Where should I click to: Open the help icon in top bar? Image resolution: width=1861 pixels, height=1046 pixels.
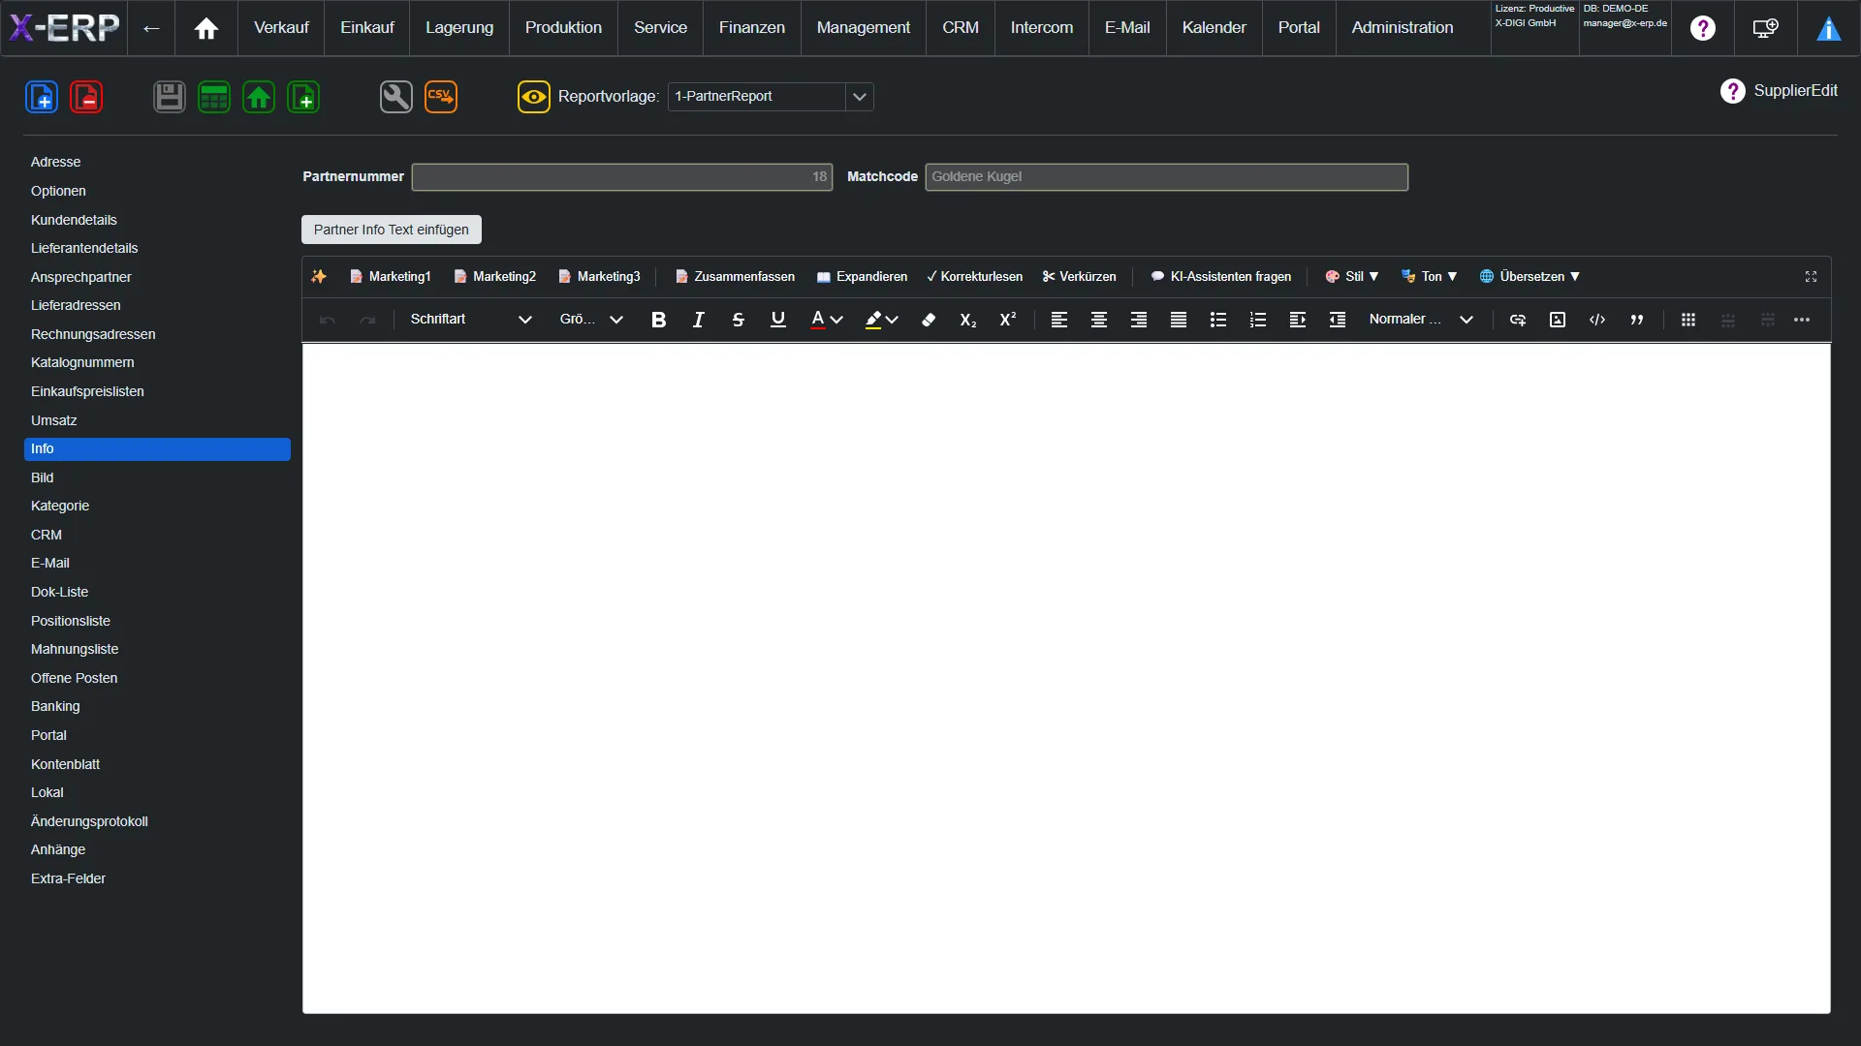tap(1703, 28)
